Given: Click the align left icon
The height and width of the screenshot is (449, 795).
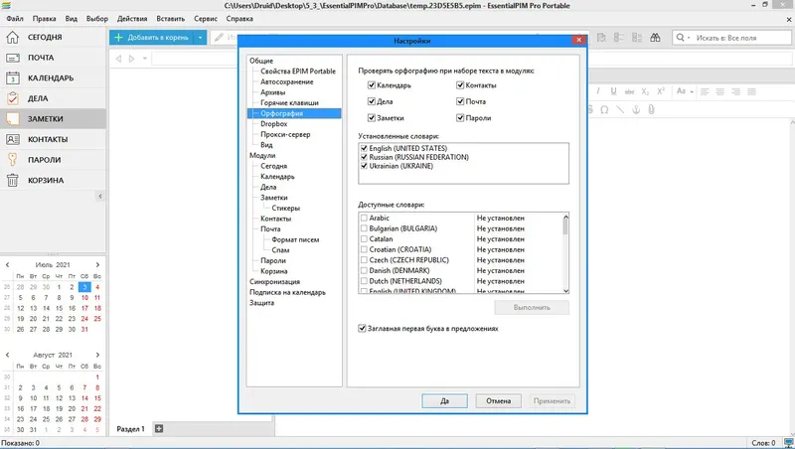Looking at the screenshot, I should pos(705,91).
